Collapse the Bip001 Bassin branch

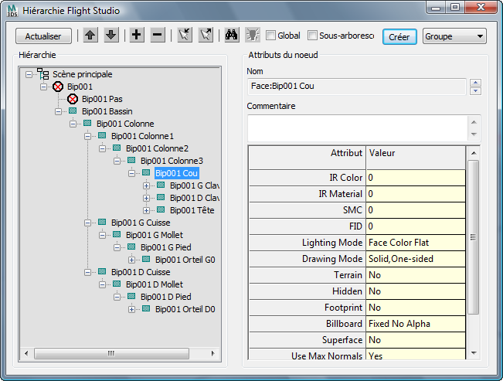(58, 112)
